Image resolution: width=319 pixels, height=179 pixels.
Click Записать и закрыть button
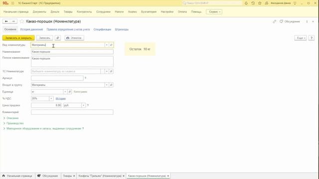(18, 38)
